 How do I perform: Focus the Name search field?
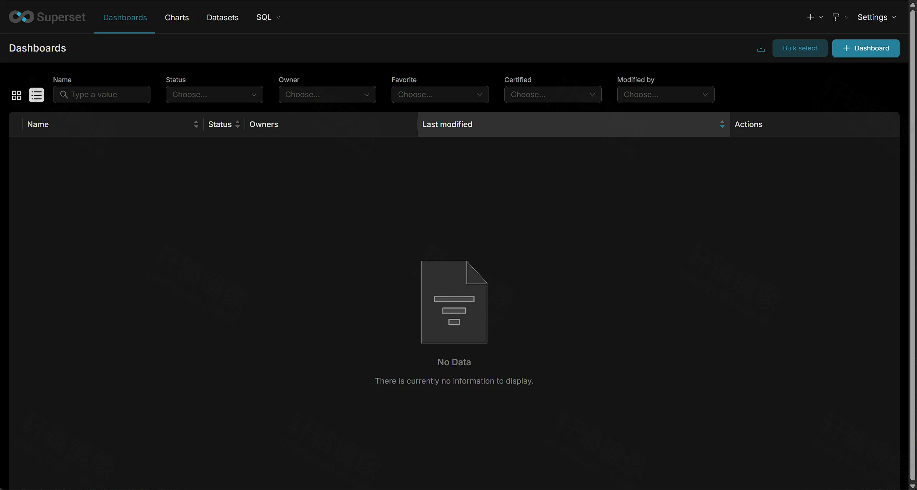tap(101, 95)
